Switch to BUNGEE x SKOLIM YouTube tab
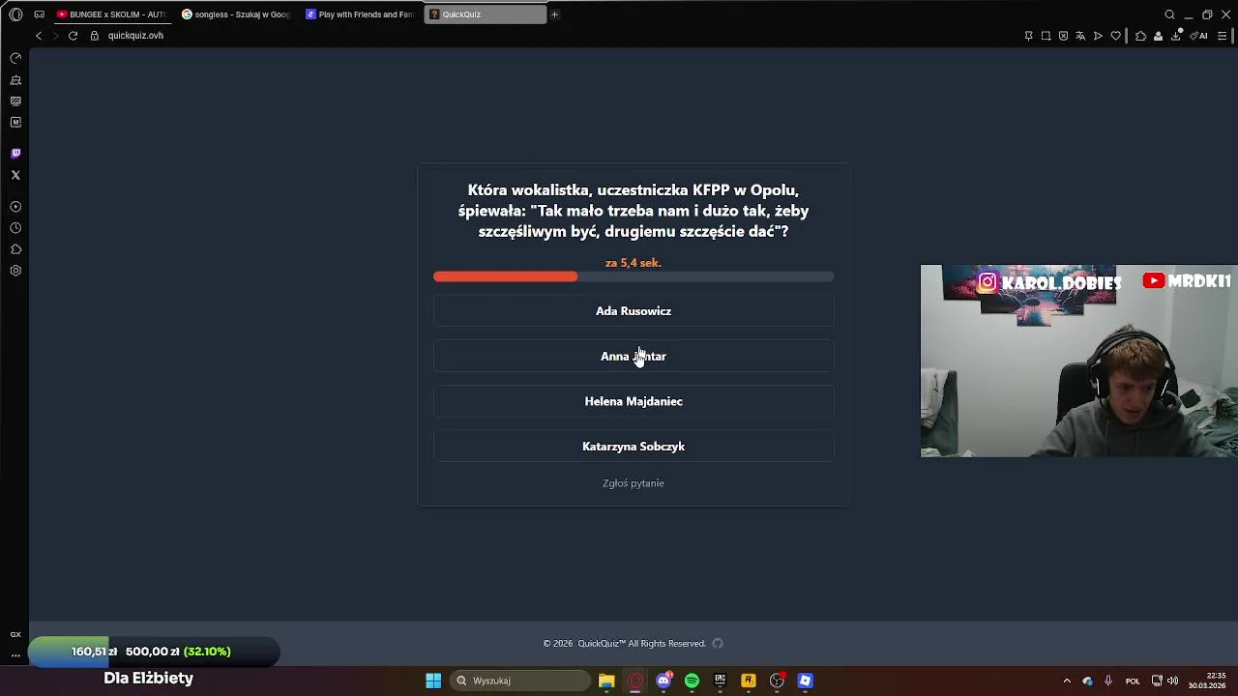 click(x=111, y=14)
